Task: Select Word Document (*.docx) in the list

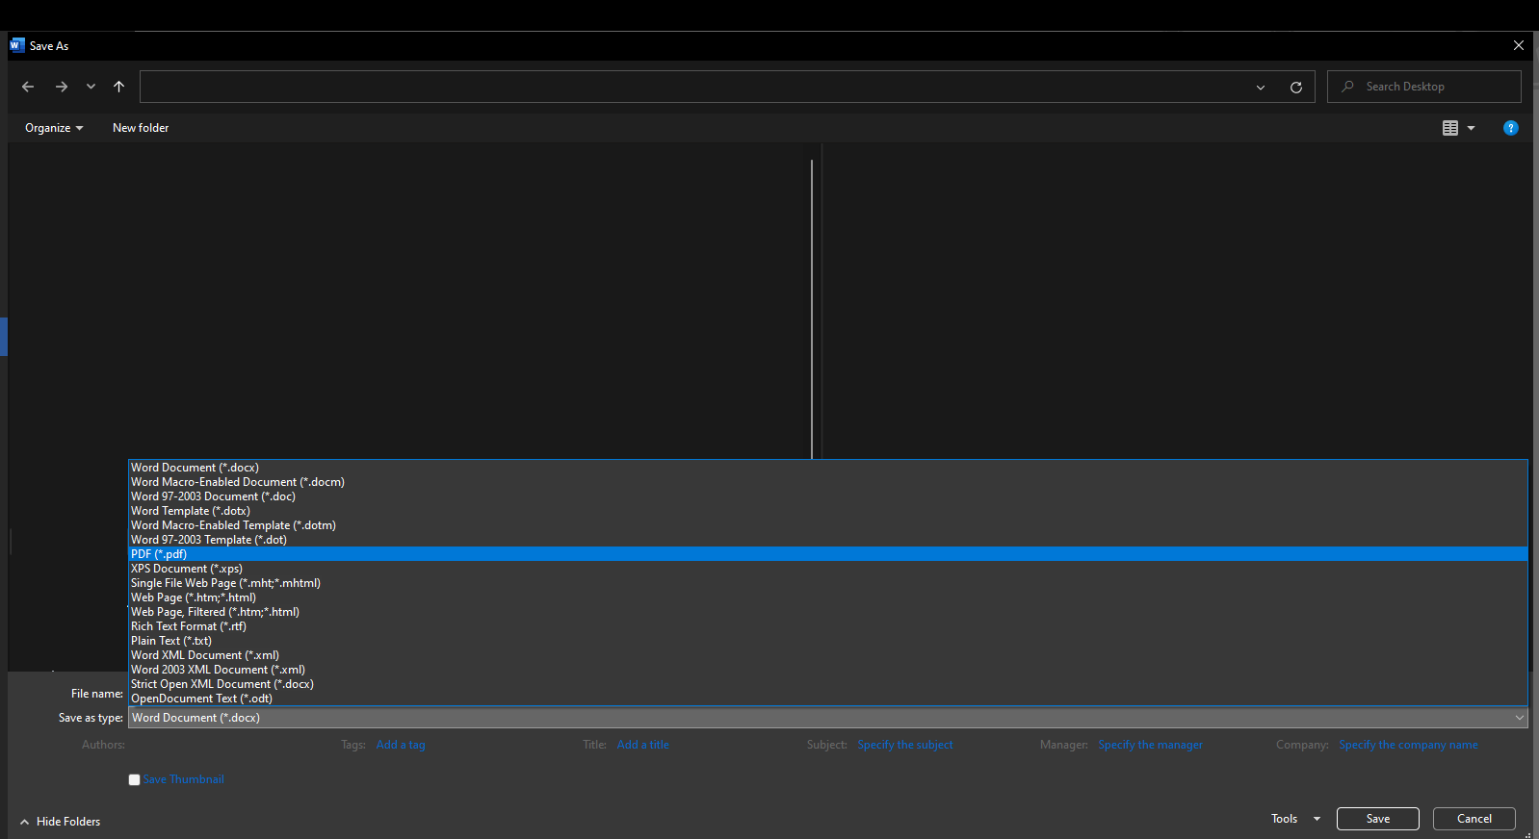Action: 828,468
